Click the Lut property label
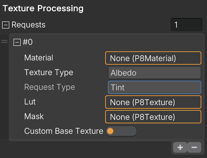This screenshot has height=158, width=207. pyautogui.click(x=30, y=102)
